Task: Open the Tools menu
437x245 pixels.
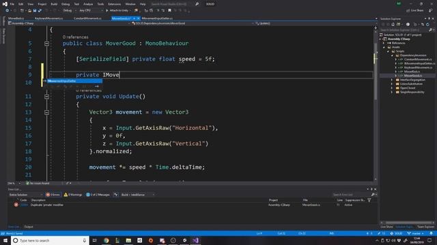Action: [100, 4]
